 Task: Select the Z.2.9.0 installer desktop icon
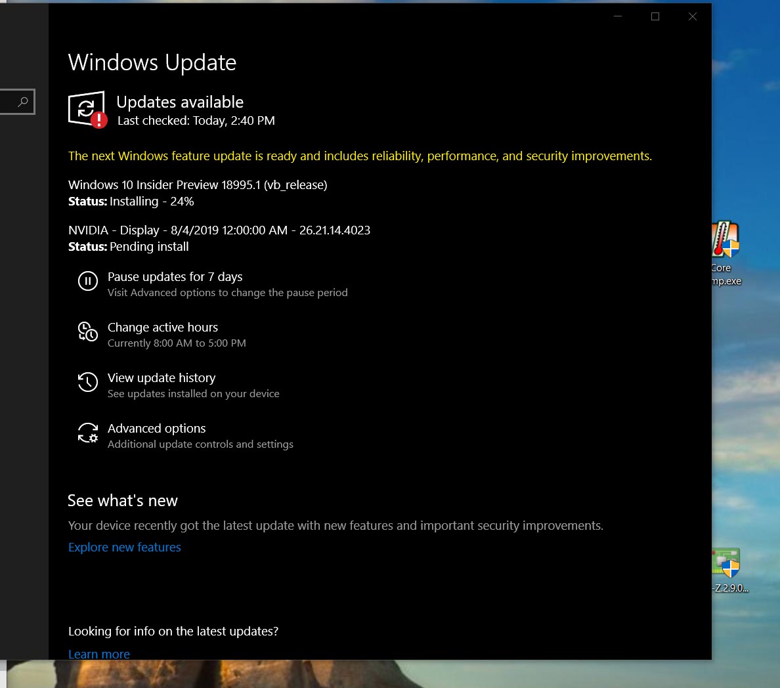(x=729, y=570)
